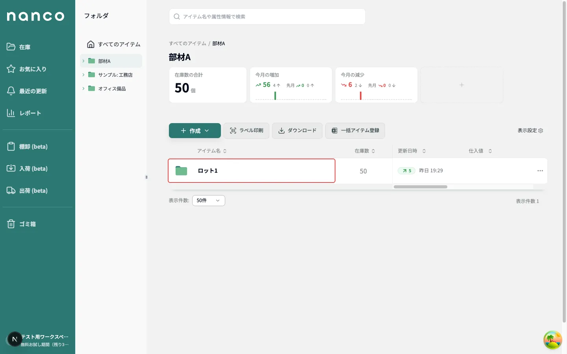Screen dimensions: 567x354
Task: Open 最近の更新 recent updates
Action: pyautogui.click(x=37, y=91)
